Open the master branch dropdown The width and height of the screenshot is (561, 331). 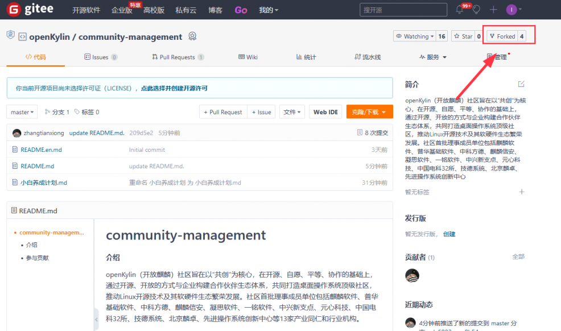pyautogui.click(x=22, y=112)
